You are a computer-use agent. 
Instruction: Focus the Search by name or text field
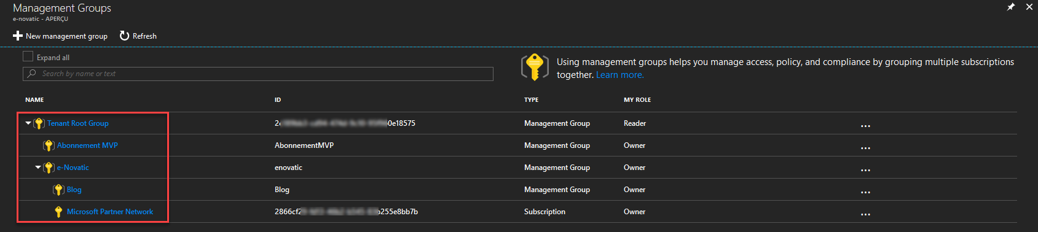(258, 74)
